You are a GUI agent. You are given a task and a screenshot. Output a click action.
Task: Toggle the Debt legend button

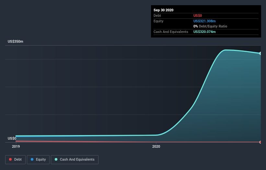click(x=15, y=160)
